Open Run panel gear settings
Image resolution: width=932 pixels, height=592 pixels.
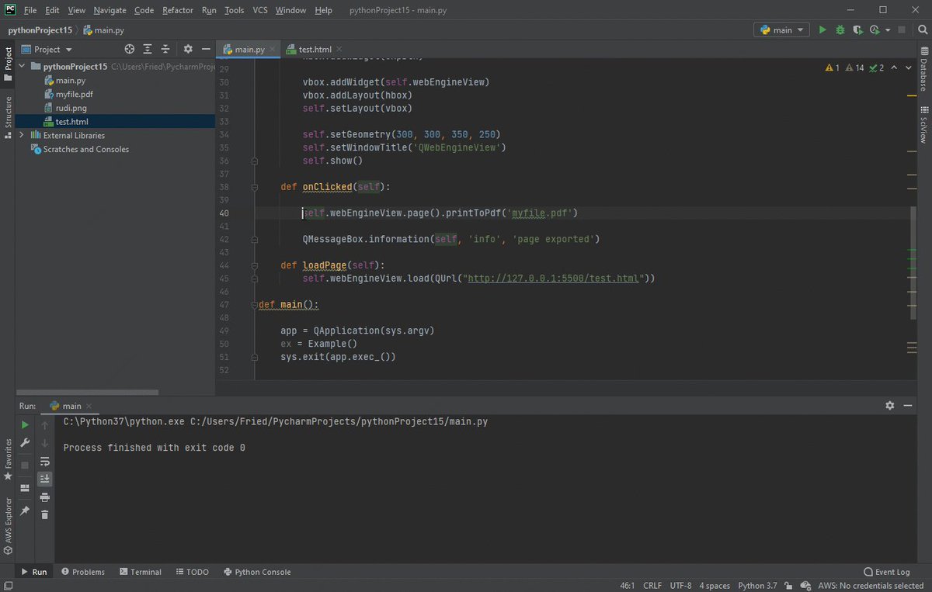point(890,405)
